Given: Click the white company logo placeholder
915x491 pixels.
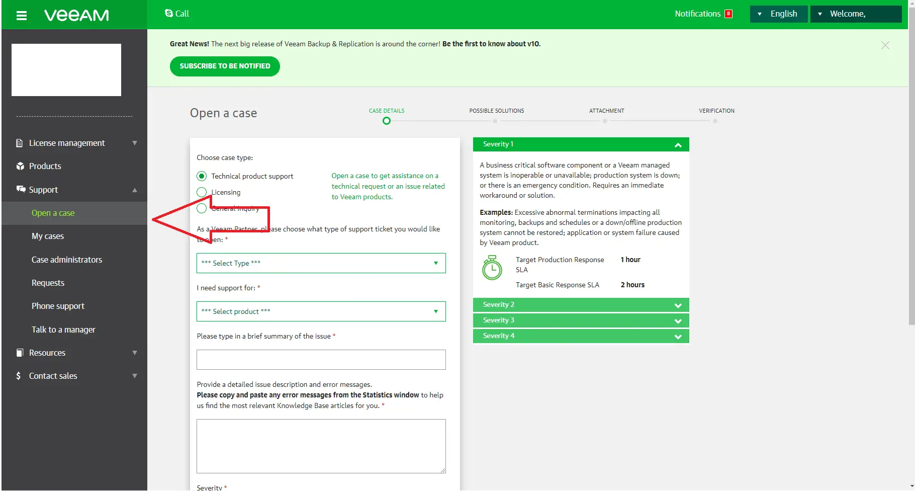Looking at the screenshot, I should click(66, 70).
